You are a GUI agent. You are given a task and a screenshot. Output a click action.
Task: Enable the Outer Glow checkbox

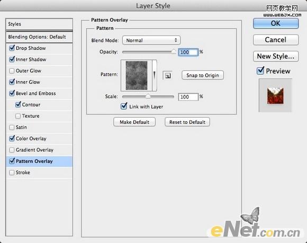[x=12, y=71]
